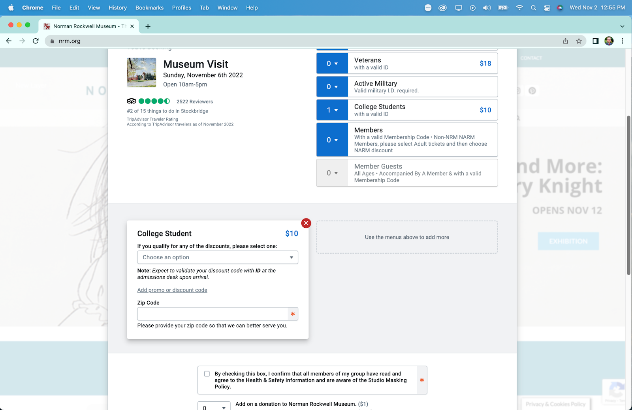Open the Apple menu
This screenshot has height=410, width=632.
click(x=11, y=7)
